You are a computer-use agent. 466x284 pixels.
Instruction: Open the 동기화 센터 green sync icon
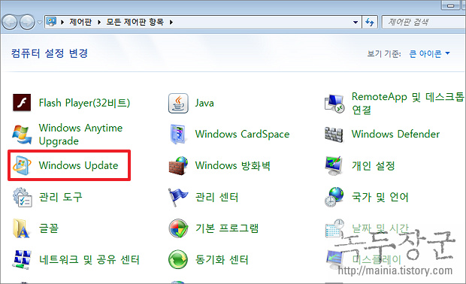(178, 260)
